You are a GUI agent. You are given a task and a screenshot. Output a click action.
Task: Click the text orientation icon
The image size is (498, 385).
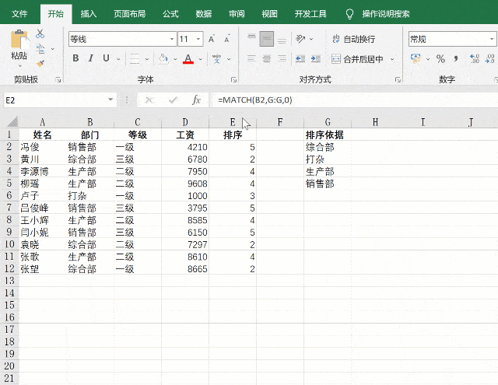300,39
